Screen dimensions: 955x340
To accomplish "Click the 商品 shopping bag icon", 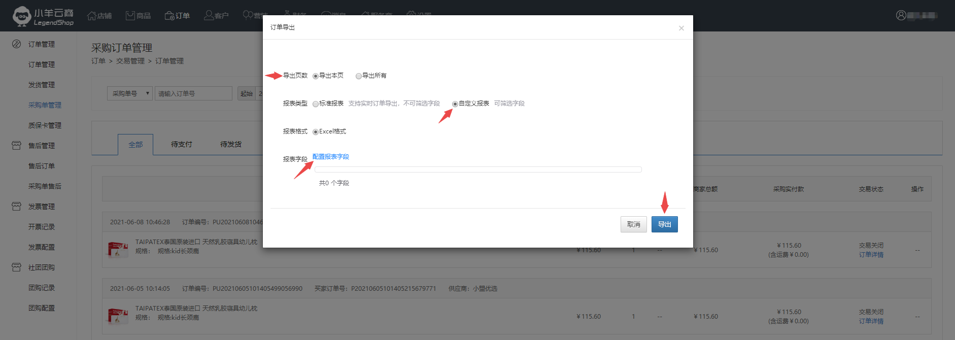I will coord(130,16).
